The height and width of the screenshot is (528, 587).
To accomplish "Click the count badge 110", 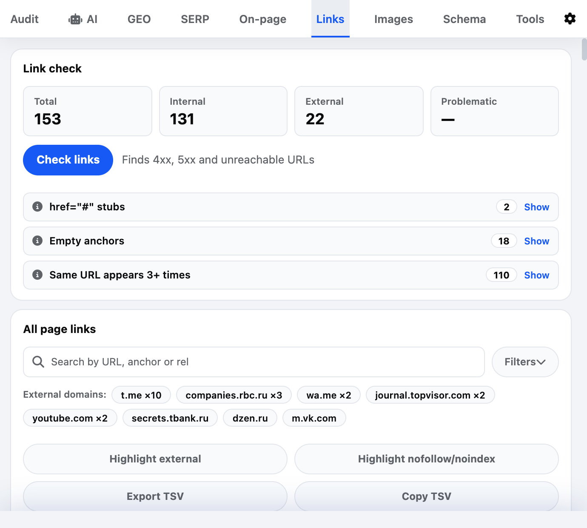I will coord(502,275).
